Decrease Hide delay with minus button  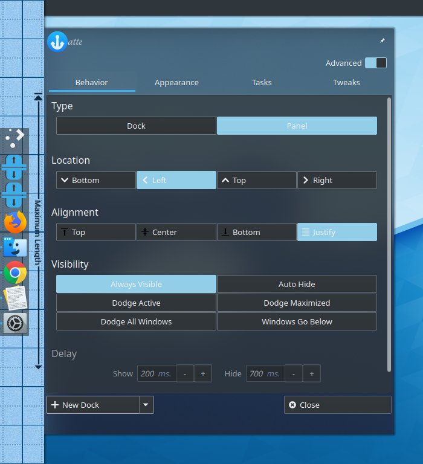(x=293, y=373)
